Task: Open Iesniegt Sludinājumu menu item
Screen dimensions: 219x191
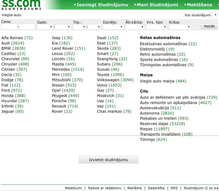Action: [101, 5]
